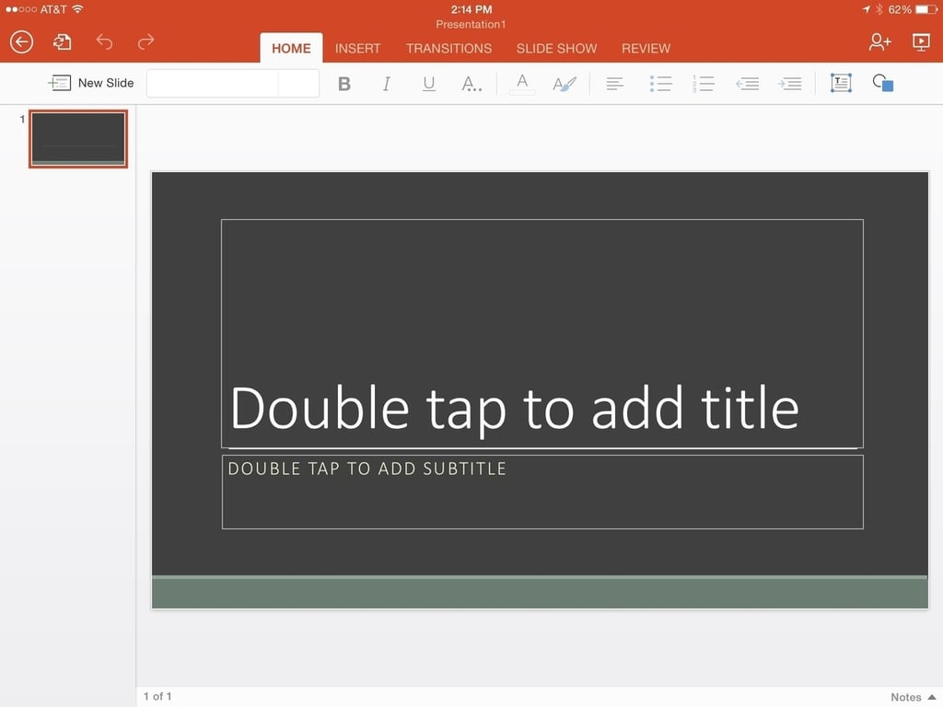
Task: Tap the font name field
Action: click(213, 84)
